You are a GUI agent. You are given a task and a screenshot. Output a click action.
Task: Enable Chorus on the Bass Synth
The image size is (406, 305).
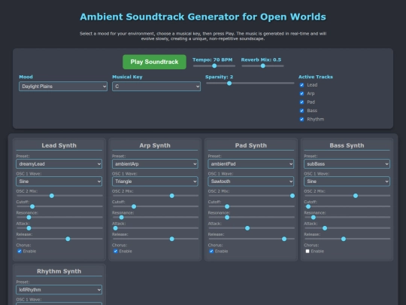pos(308,251)
